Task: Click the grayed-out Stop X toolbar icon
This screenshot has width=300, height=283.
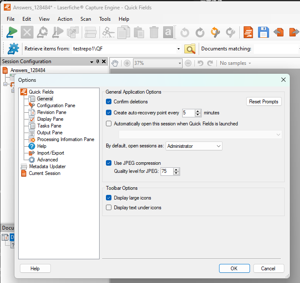Action: point(27,32)
